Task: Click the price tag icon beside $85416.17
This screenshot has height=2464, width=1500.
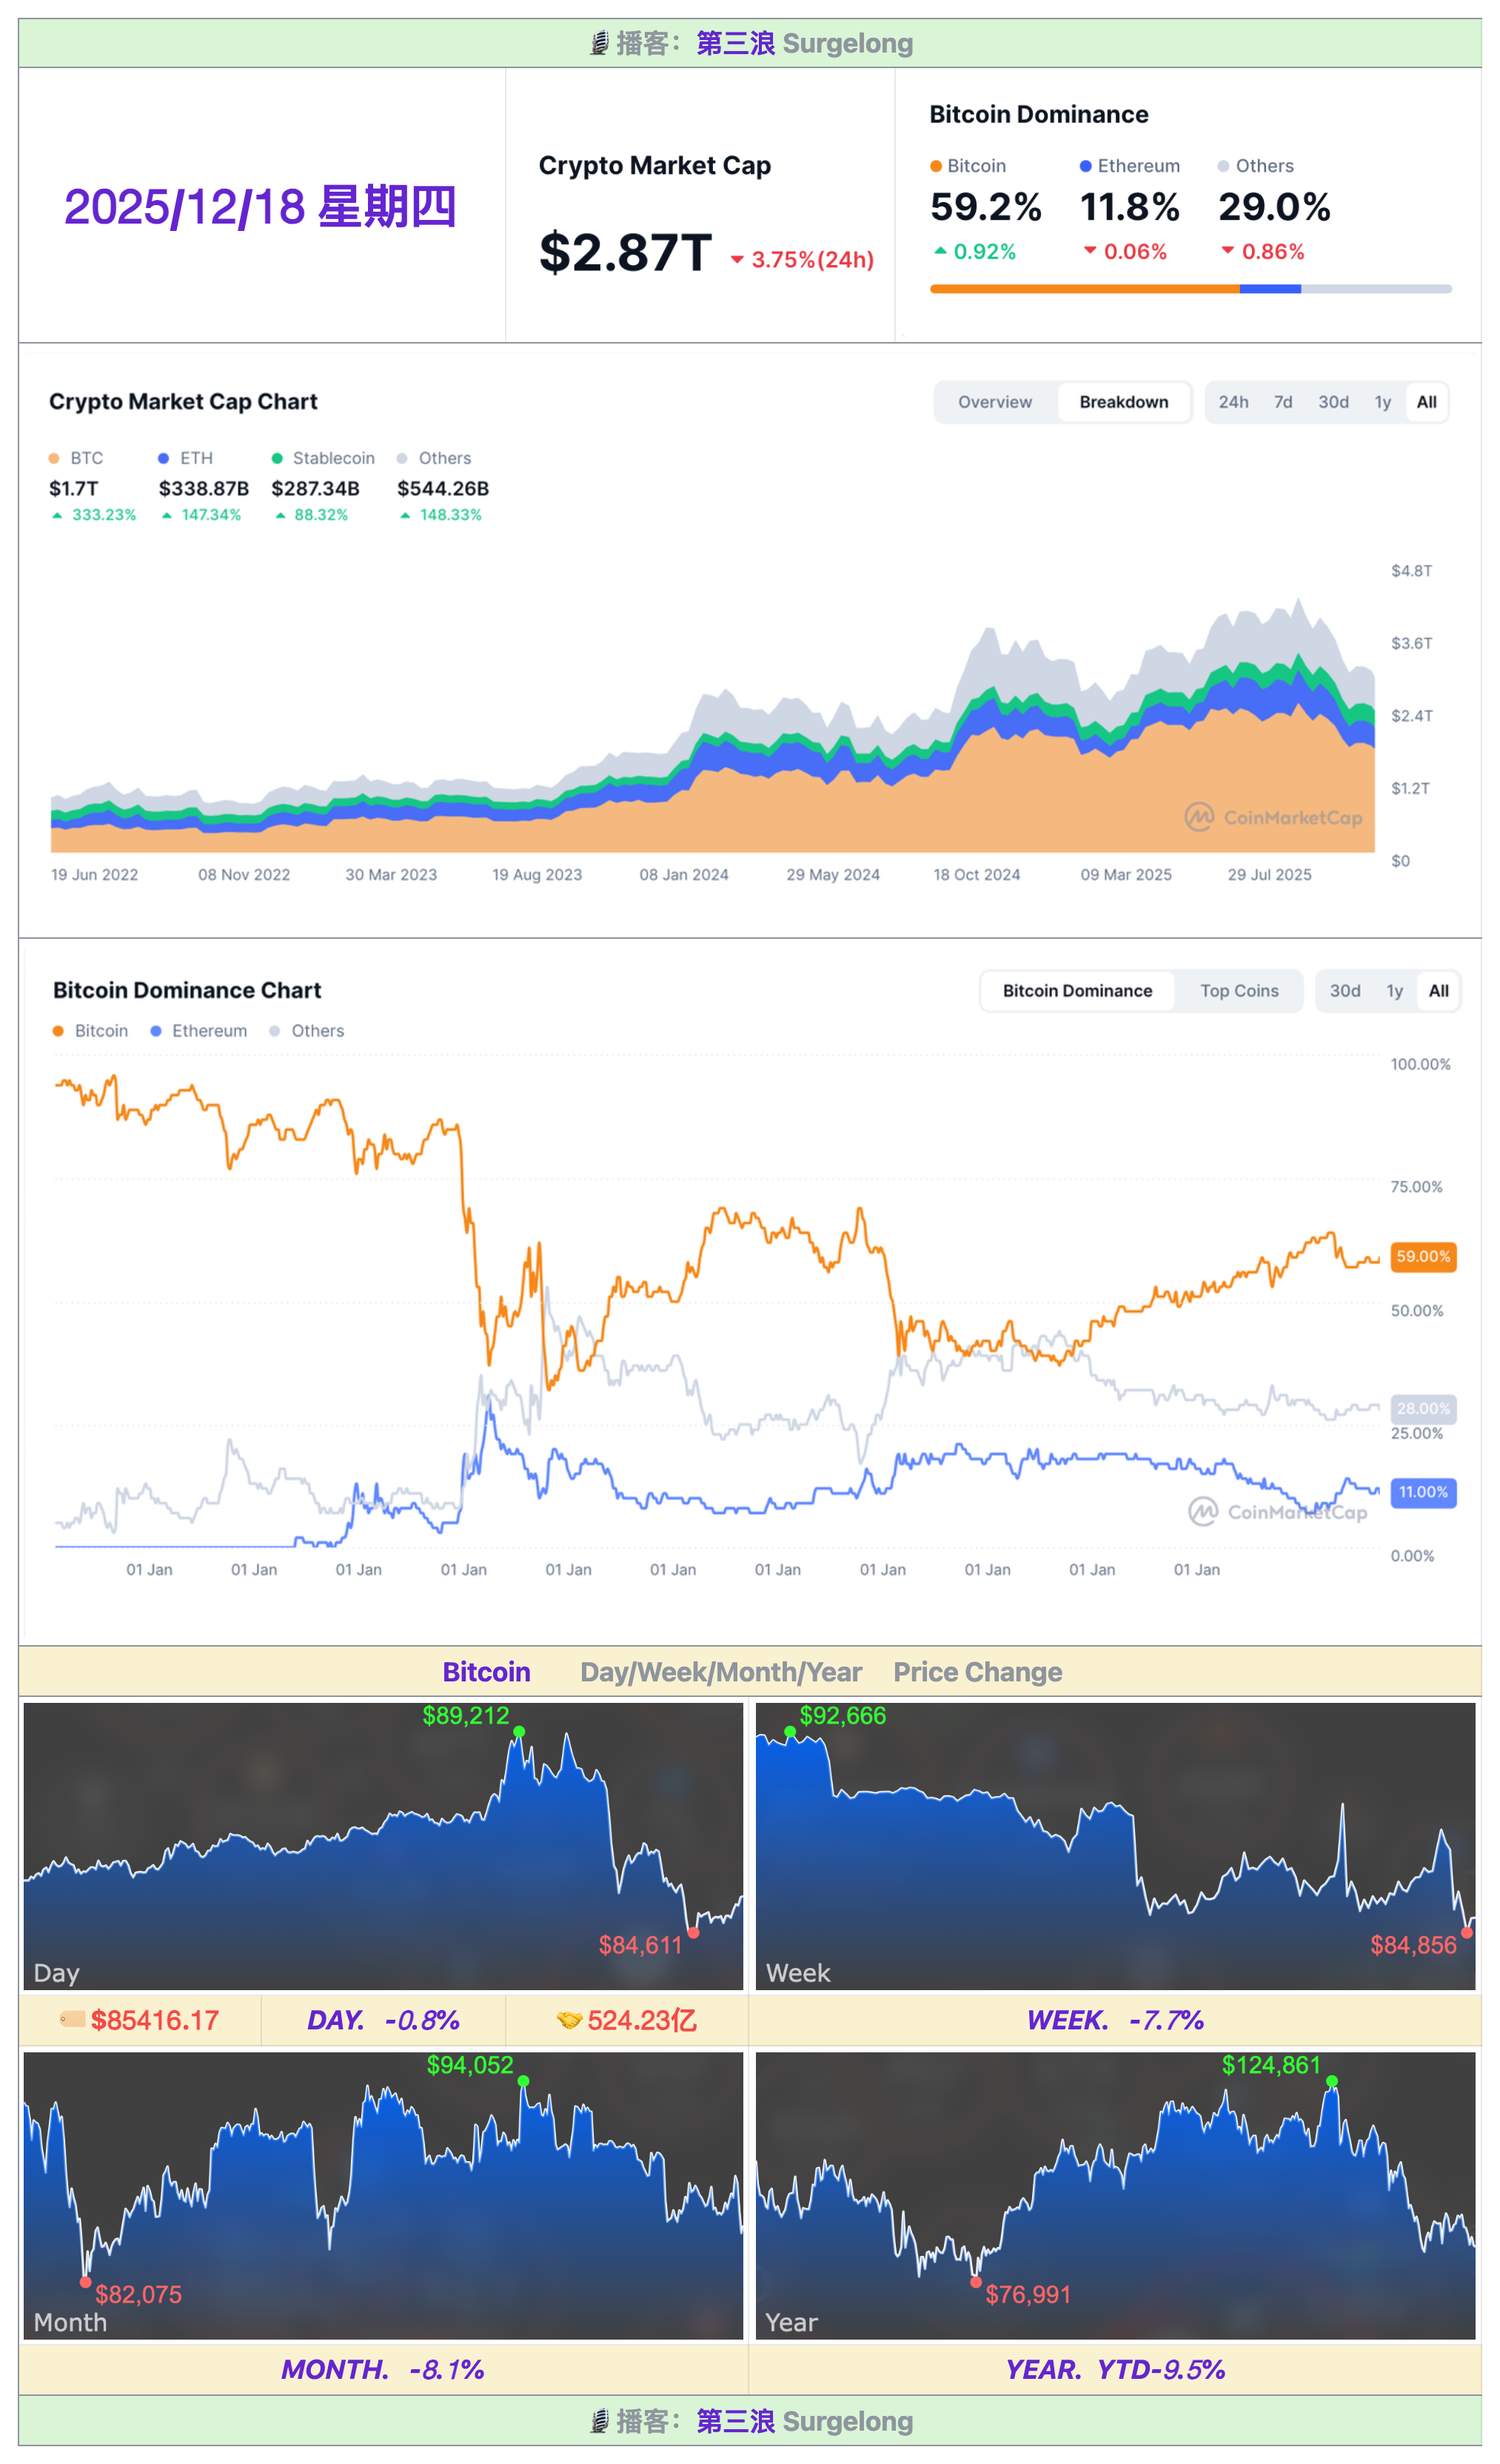Action: [72, 2019]
